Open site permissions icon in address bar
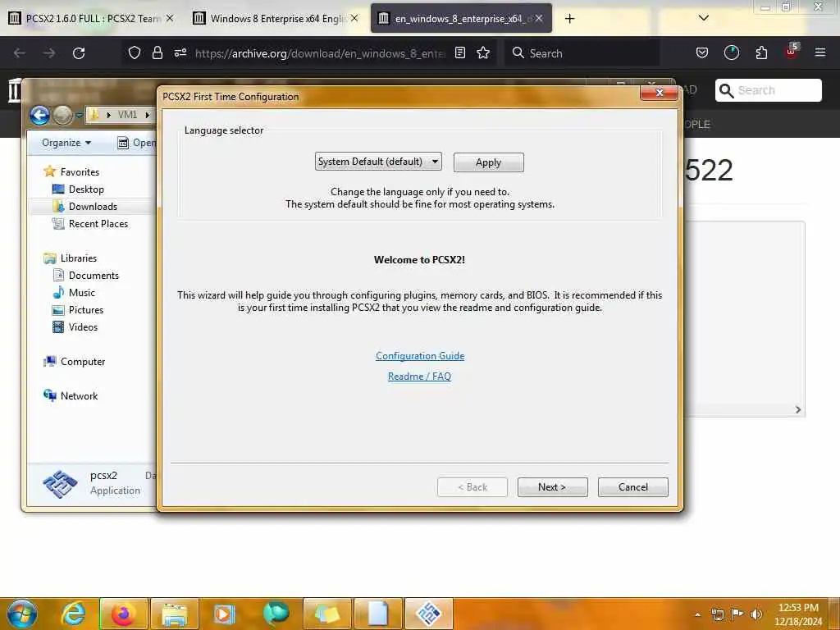 (180, 53)
